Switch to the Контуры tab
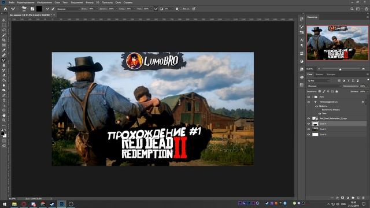370x208 pixels. tap(331, 75)
